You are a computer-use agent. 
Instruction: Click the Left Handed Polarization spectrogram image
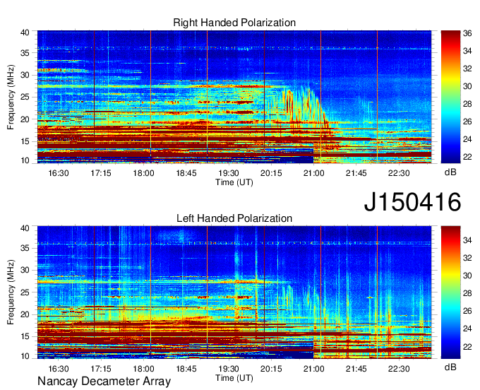point(234,292)
